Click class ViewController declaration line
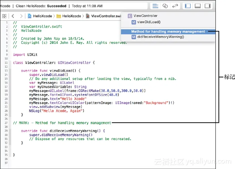Viewport: 235px width, 169px height. click(54, 63)
